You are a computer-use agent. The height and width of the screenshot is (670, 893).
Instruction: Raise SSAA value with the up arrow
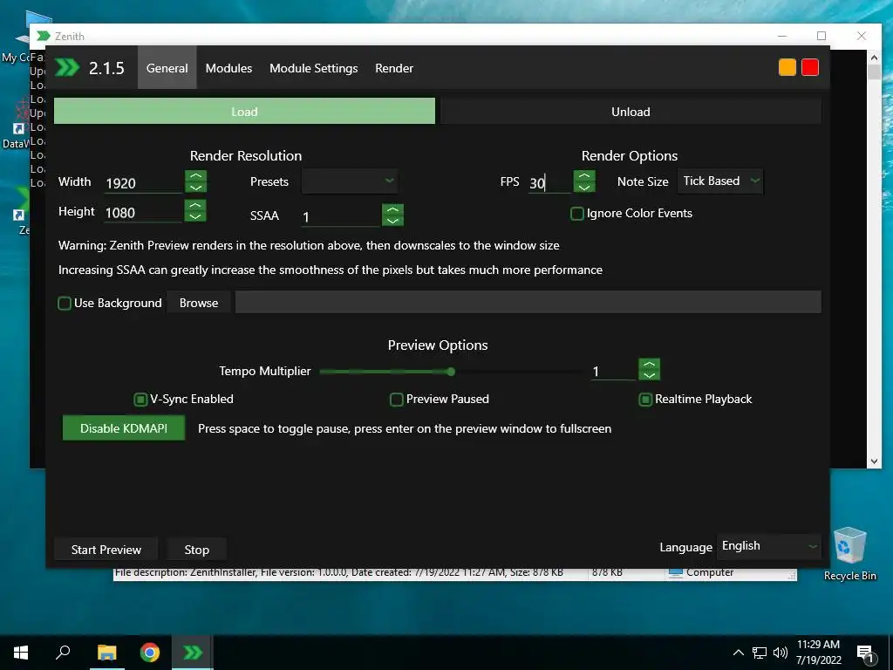point(392,209)
